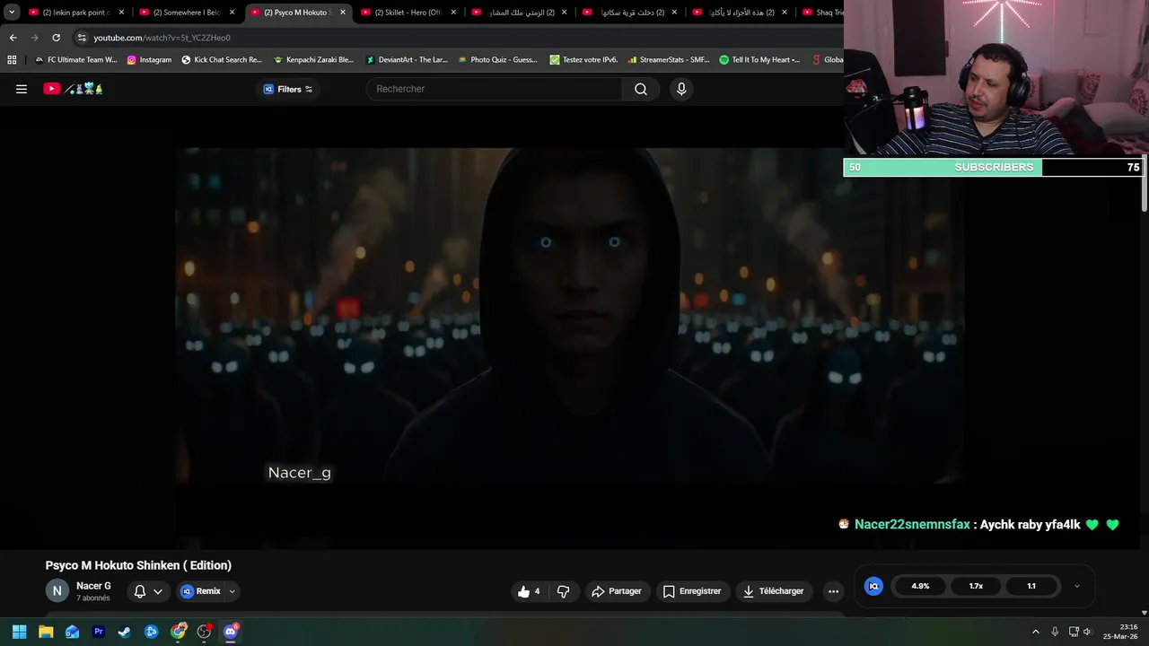Screen dimensions: 1149x646
Task: Open Premiere Pro from taskbar
Action: (99, 632)
